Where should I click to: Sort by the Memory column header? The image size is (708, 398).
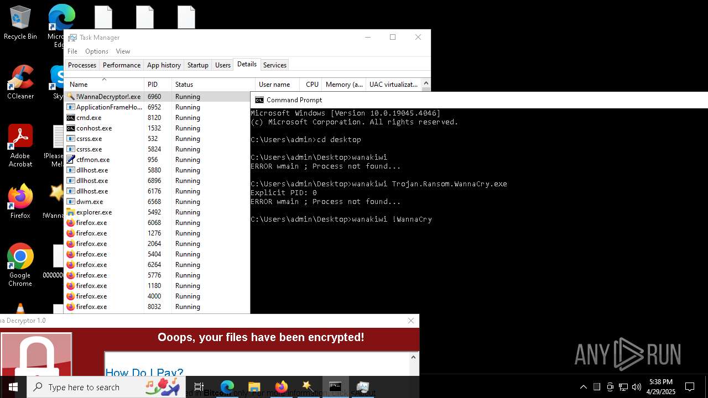344,85
